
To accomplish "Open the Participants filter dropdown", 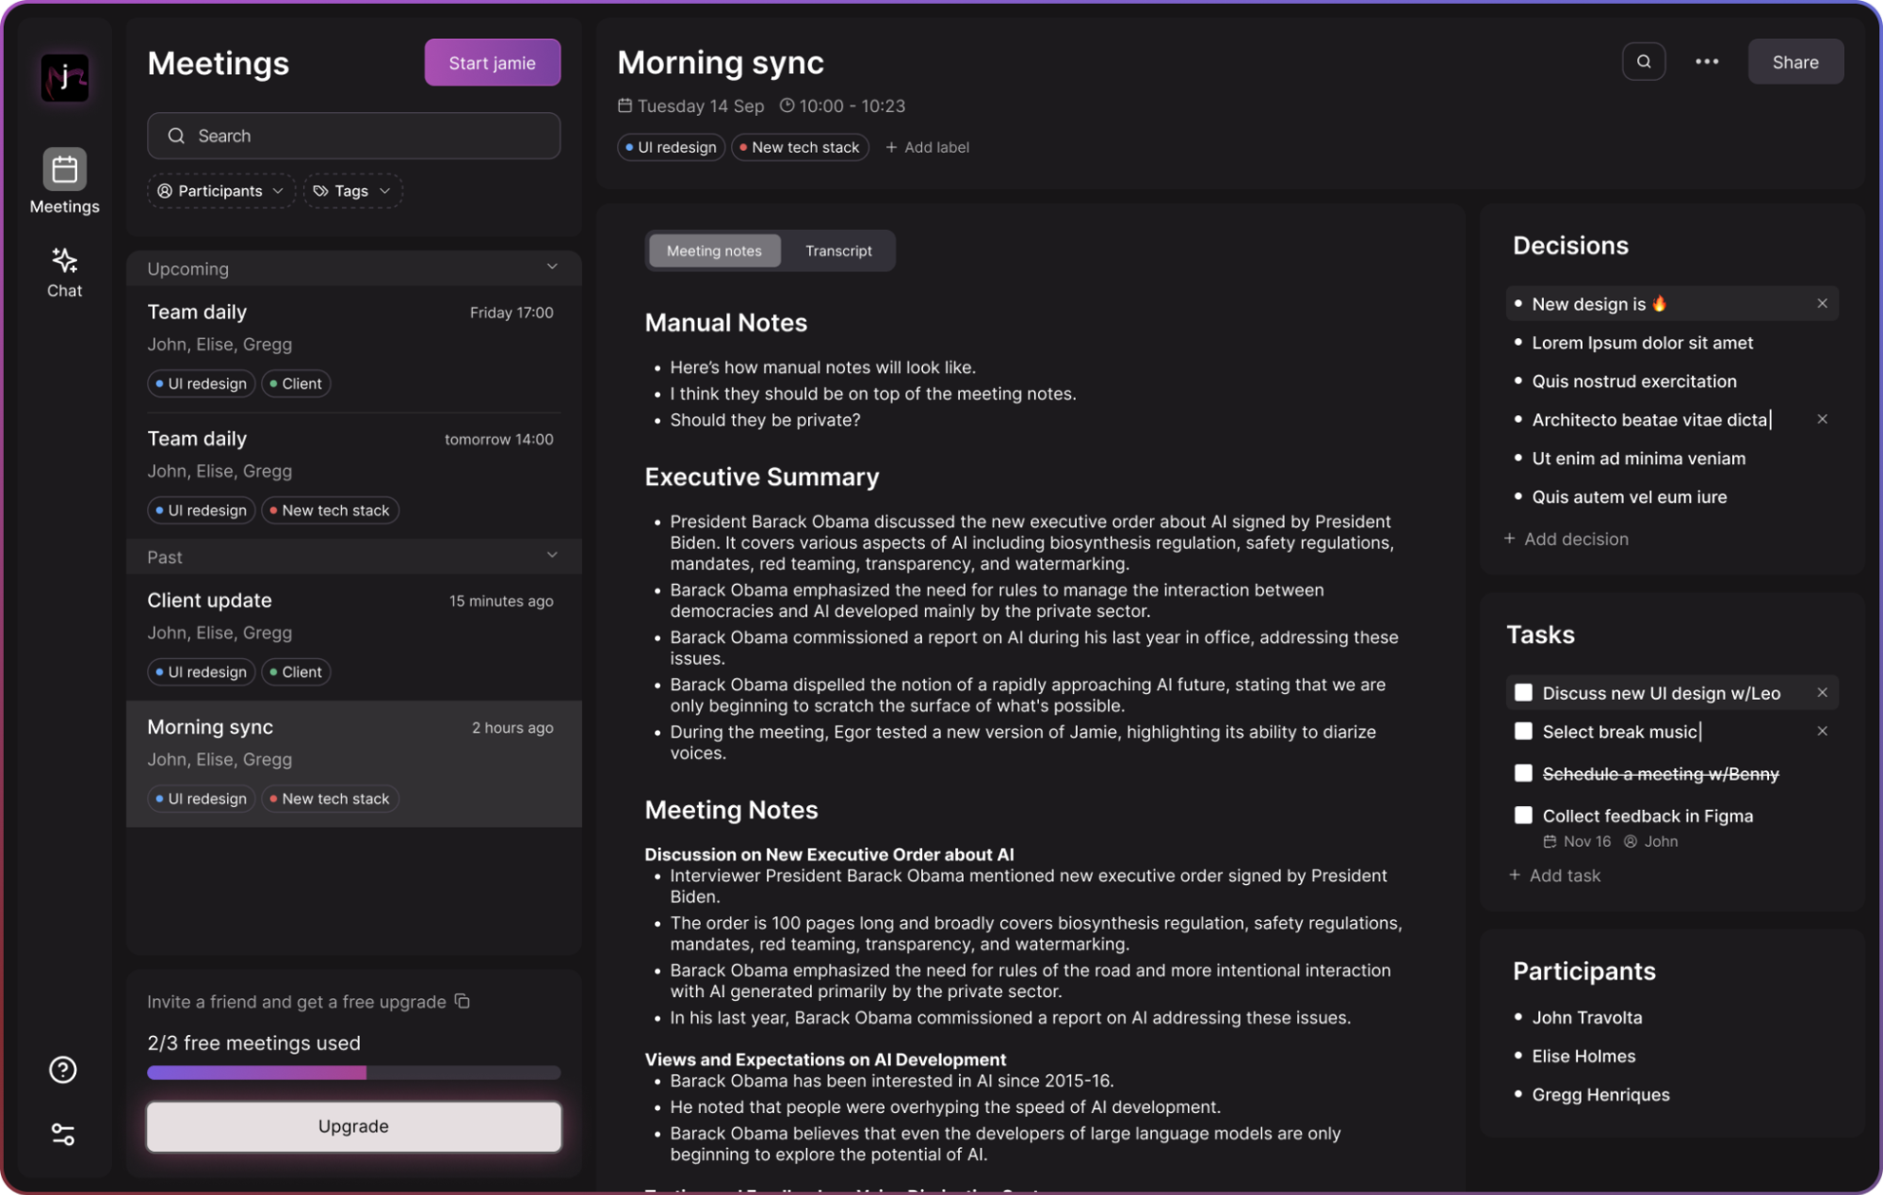I will click(x=220, y=190).
